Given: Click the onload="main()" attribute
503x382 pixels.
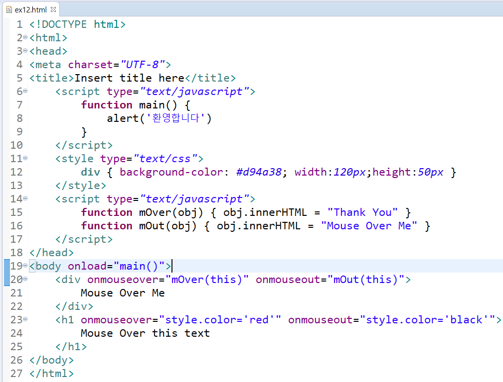Looking at the screenshot, I should pos(116,266).
